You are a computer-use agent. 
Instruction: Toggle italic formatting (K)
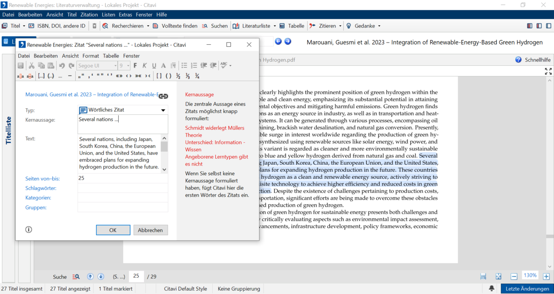144,66
